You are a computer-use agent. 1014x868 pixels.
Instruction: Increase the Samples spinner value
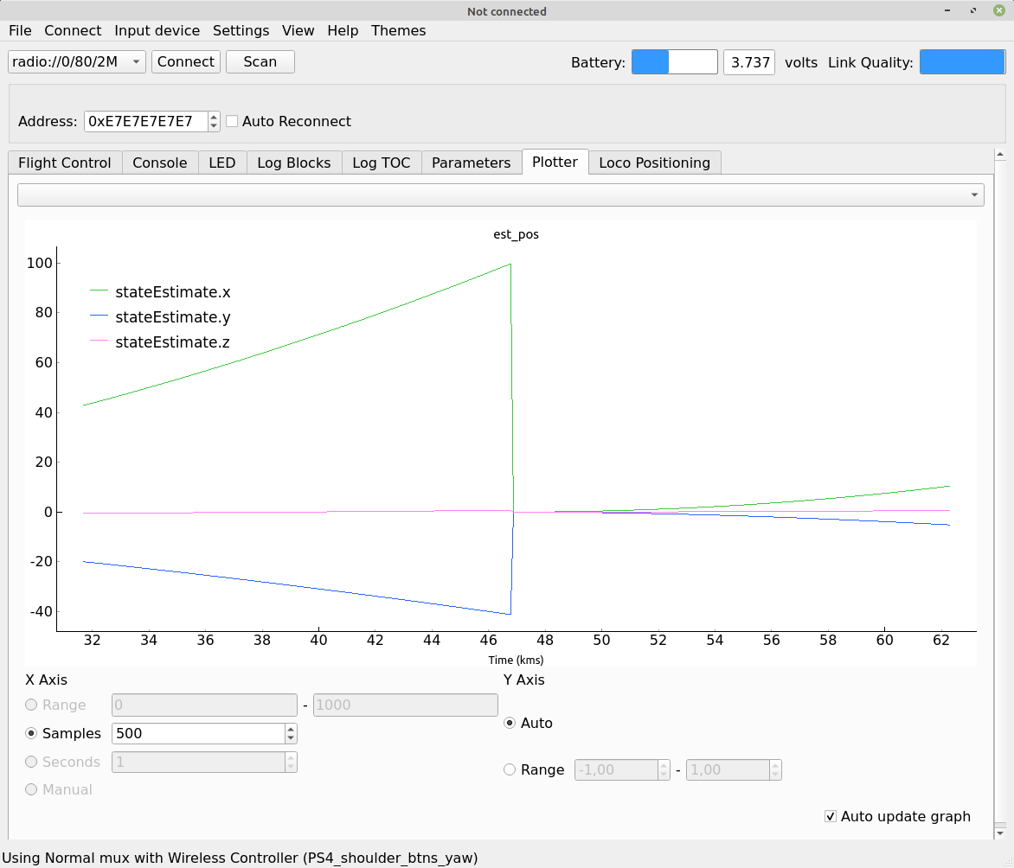(x=291, y=729)
